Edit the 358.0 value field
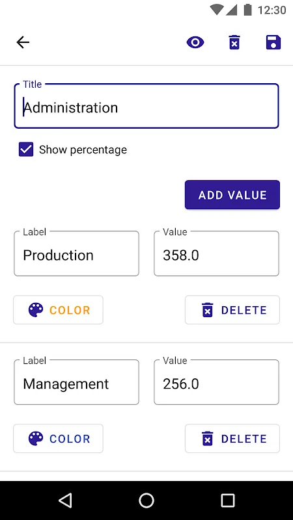 (x=216, y=253)
